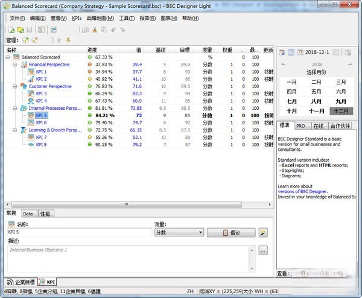Click the wand icon next to 偏议

coord(263,232)
